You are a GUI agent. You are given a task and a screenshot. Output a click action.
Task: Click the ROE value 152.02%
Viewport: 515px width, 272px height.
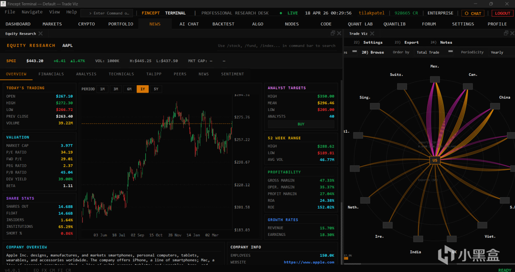click(326, 207)
